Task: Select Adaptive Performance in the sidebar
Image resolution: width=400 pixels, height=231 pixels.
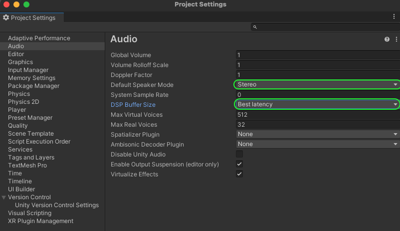Action: click(x=39, y=38)
